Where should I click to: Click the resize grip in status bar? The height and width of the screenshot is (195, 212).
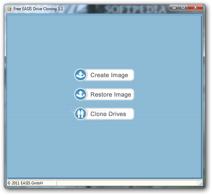pos(200,183)
